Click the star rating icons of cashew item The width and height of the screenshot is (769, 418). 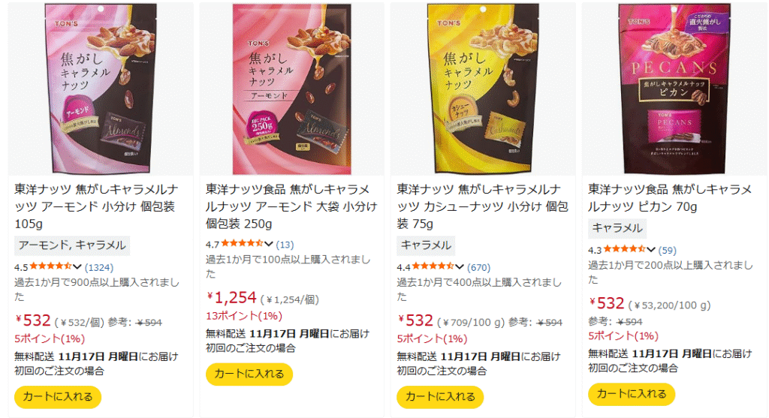(x=433, y=266)
